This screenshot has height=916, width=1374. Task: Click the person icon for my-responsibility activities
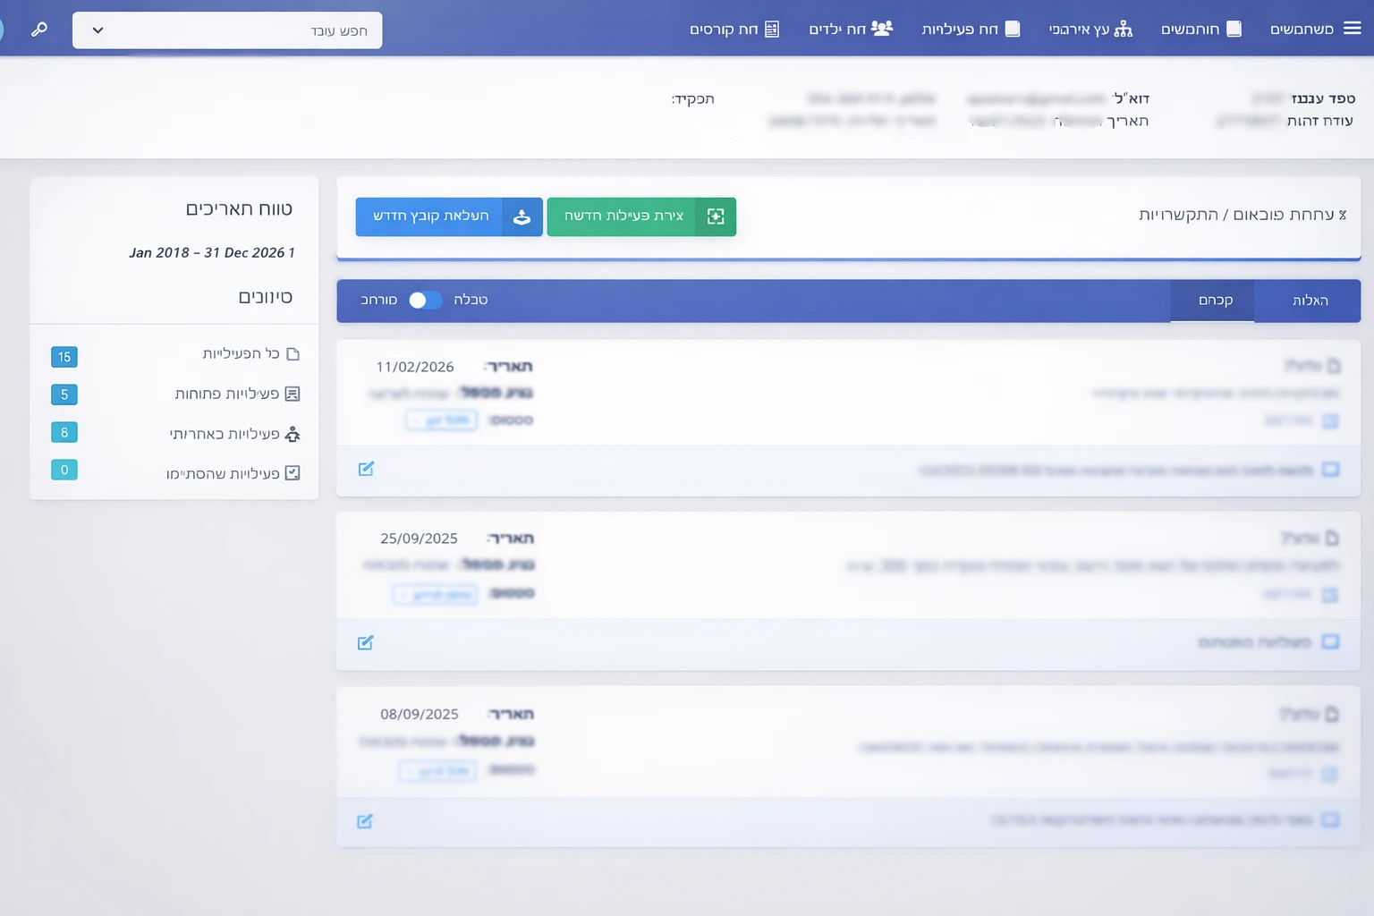coord(293,434)
